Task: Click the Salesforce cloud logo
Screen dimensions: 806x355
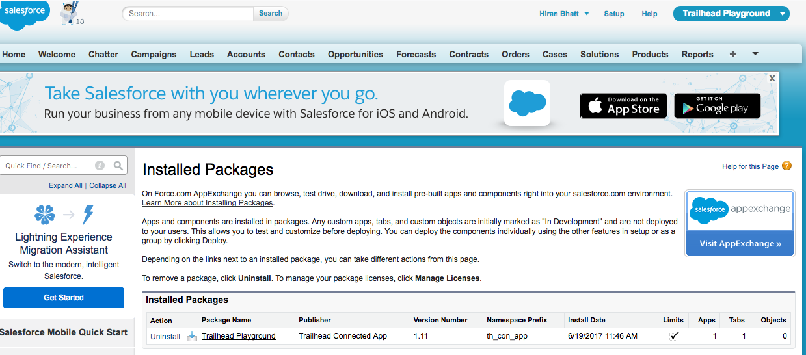Action: tap(25, 14)
